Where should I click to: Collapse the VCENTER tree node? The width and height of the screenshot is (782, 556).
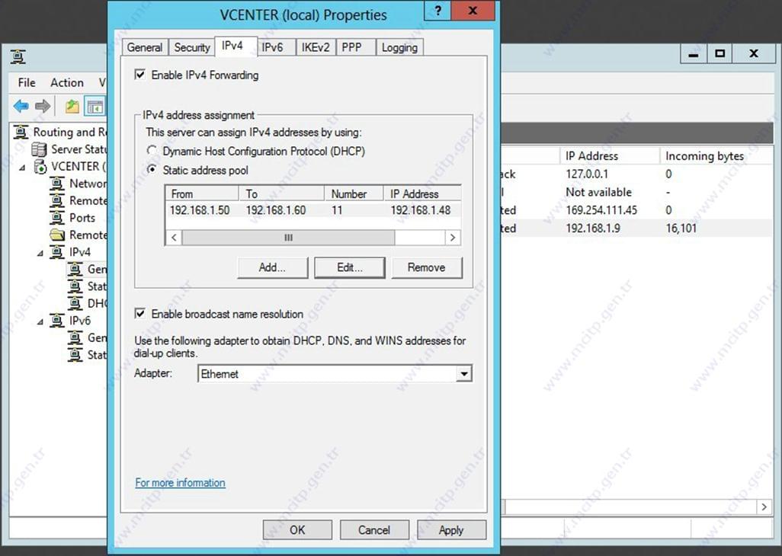(22, 168)
